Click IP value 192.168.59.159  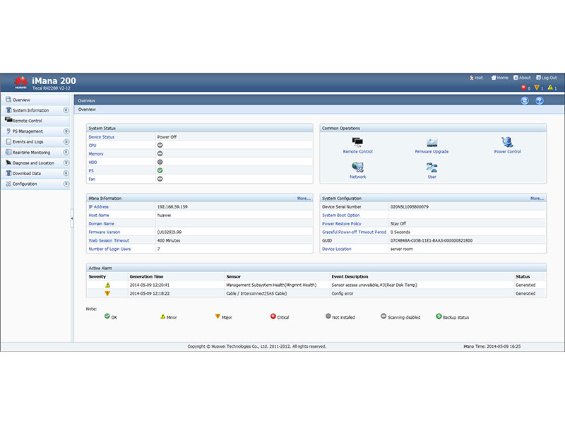(x=172, y=206)
